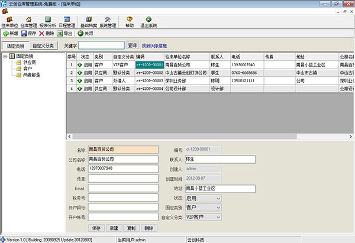
Task: Click the 查询 search button
Action: [132, 46]
